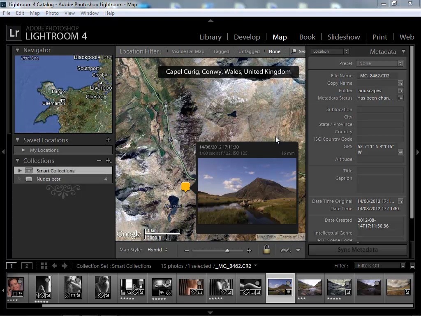Click the mountain photo preview on map popup
Viewport: 421px width, 316px height.
247,191
